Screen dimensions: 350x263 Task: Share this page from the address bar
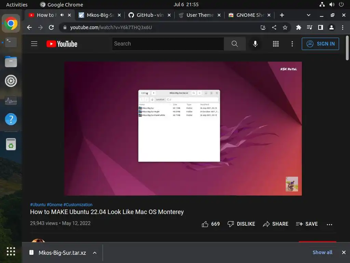coord(274,27)
